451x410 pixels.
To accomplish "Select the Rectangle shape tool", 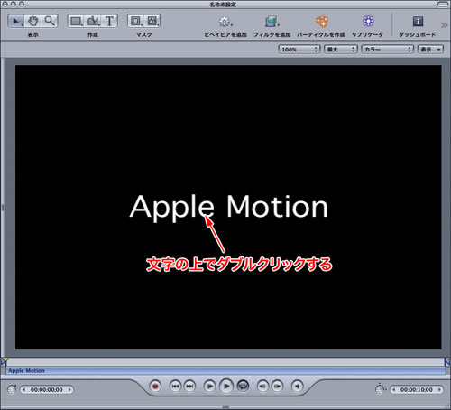I will click(x=77, y=21).
